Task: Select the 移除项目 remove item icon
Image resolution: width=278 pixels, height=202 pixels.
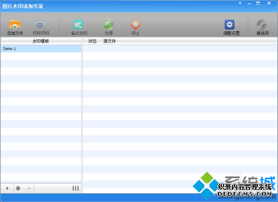Action: pos(40,24)
